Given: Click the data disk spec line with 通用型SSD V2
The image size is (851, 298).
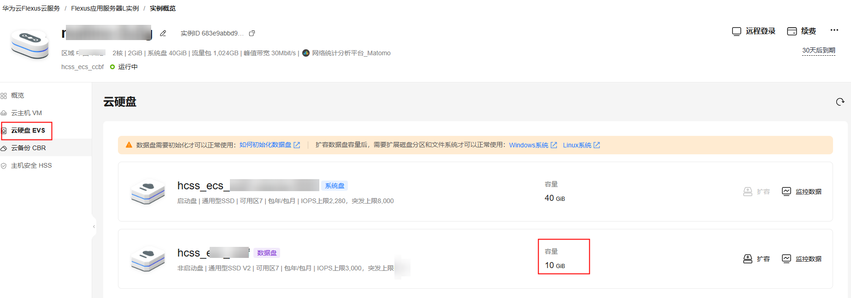Looking at the screenshot, I should tap(286, 268).
